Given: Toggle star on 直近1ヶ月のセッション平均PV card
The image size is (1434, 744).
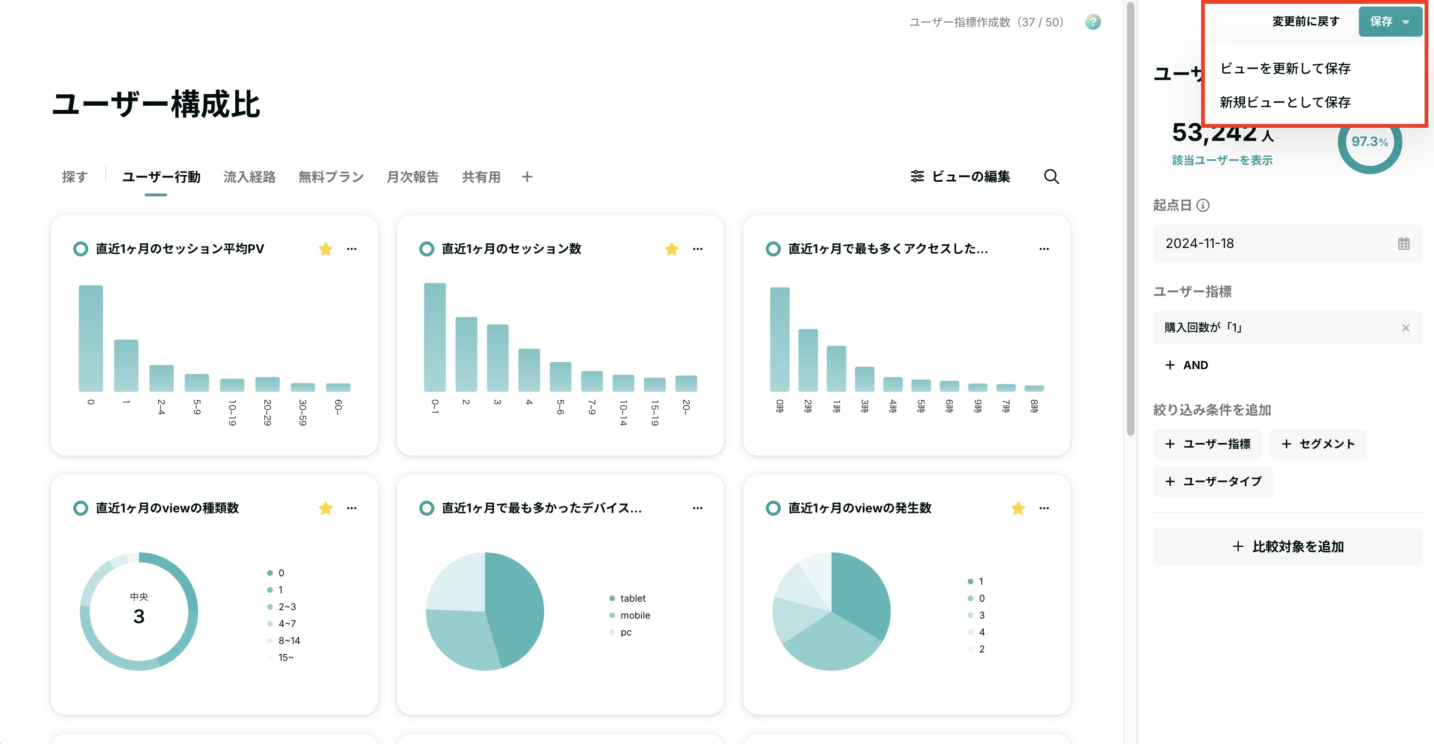Looking at the screenshot, I should coord(326,249).
